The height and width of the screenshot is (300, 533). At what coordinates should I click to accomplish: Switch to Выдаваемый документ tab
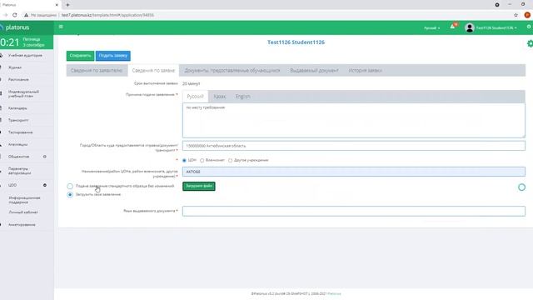[x=315, y=70]
